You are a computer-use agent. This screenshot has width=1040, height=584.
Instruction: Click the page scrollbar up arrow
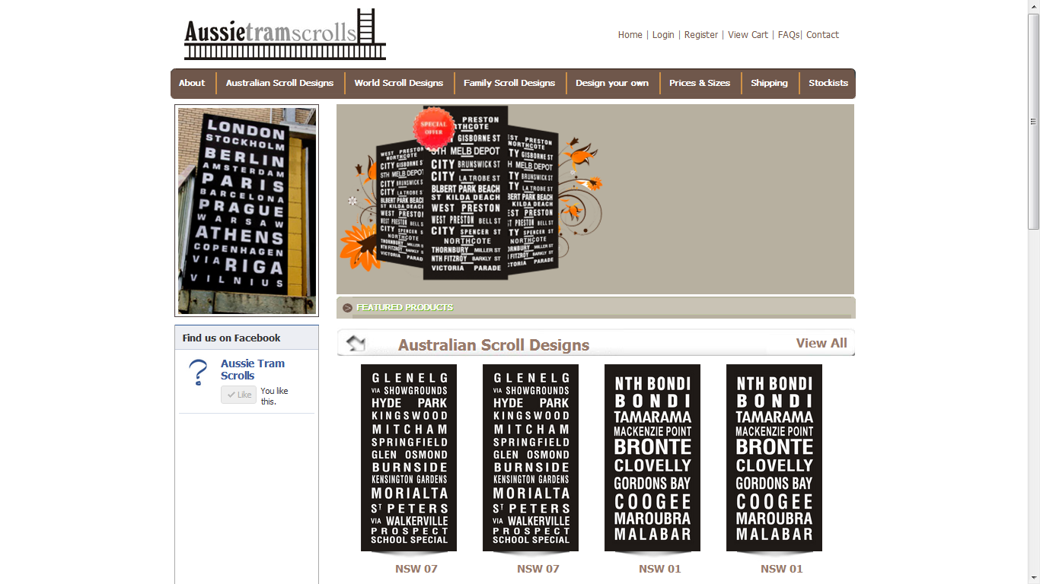click(1033, 6)
